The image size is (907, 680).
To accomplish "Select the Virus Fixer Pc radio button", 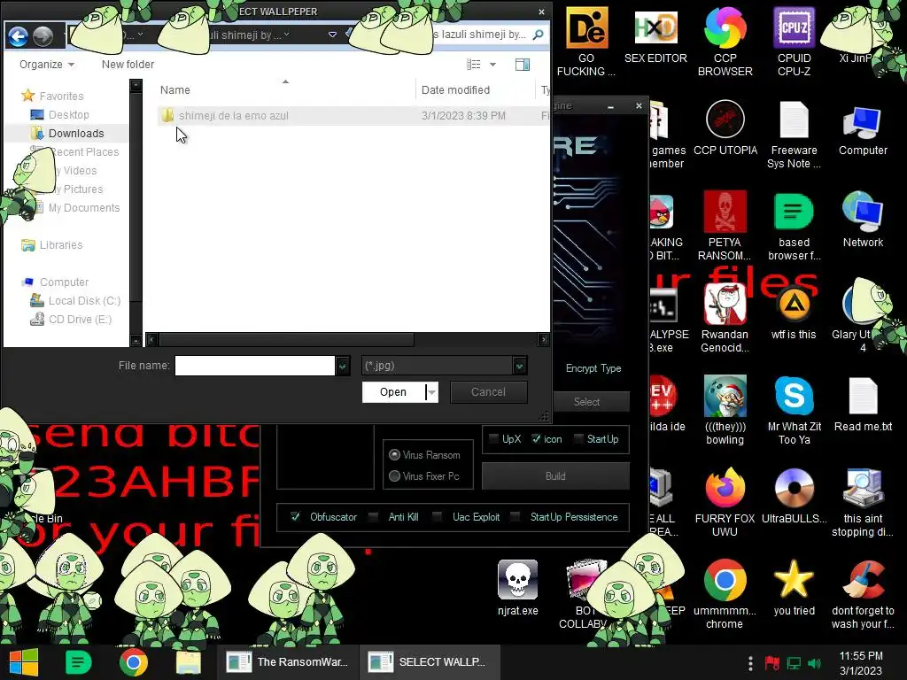I will 394,475.
